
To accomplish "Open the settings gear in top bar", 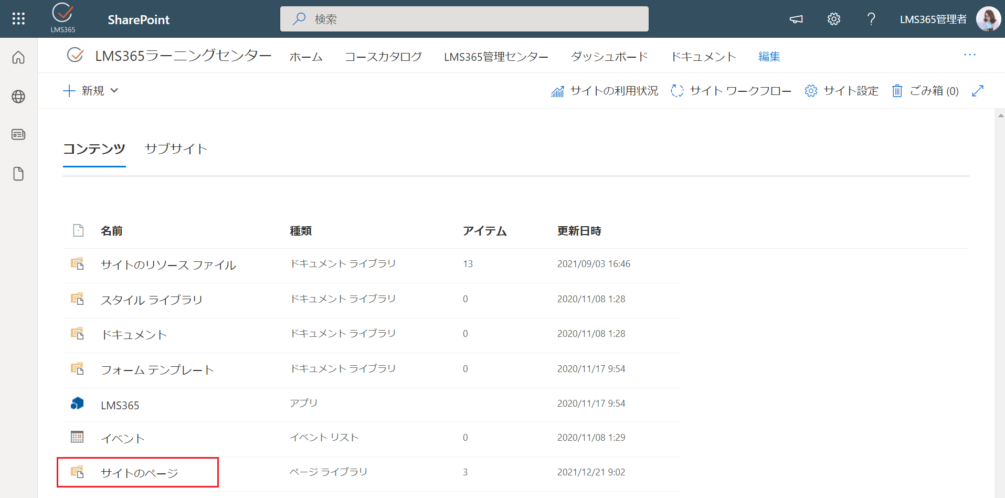I will point(834,19).
